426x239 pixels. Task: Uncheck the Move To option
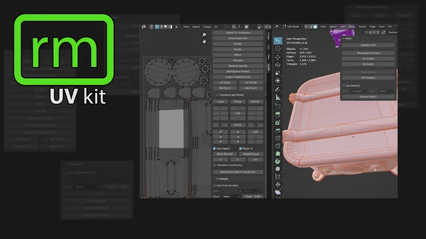pos(240,149)
